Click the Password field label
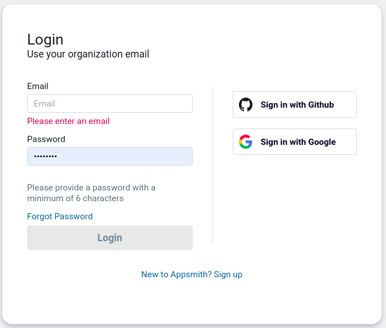 coord(46,139)
